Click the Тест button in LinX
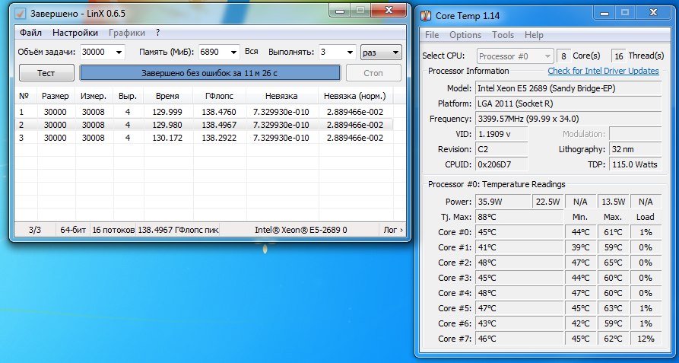The width and height of the screenshot is (679, 363). [x=46, y=73]
